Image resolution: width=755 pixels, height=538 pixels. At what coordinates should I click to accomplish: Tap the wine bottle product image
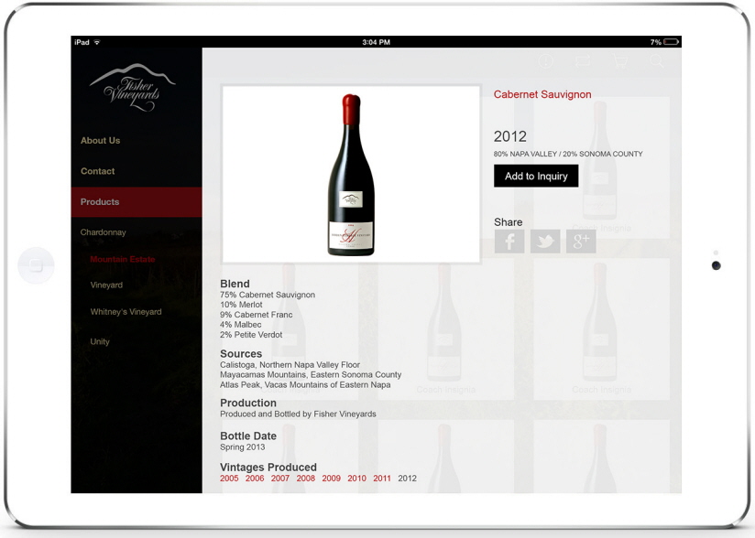[x=351, y=175]
